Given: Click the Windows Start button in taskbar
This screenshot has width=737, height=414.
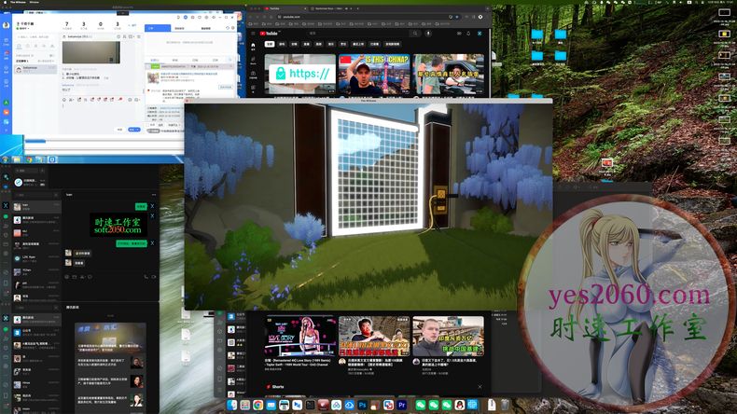Looking at the screenshot, I should pyautogui.click(x=6, y=159).
